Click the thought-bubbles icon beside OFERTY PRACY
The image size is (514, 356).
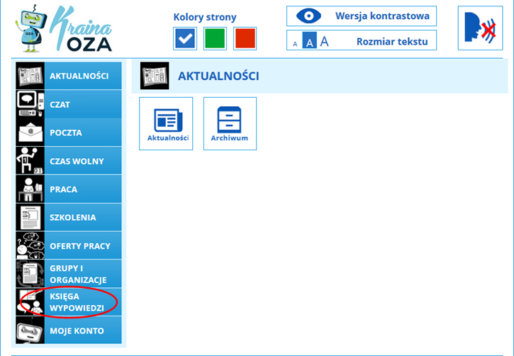coord(30,245)
